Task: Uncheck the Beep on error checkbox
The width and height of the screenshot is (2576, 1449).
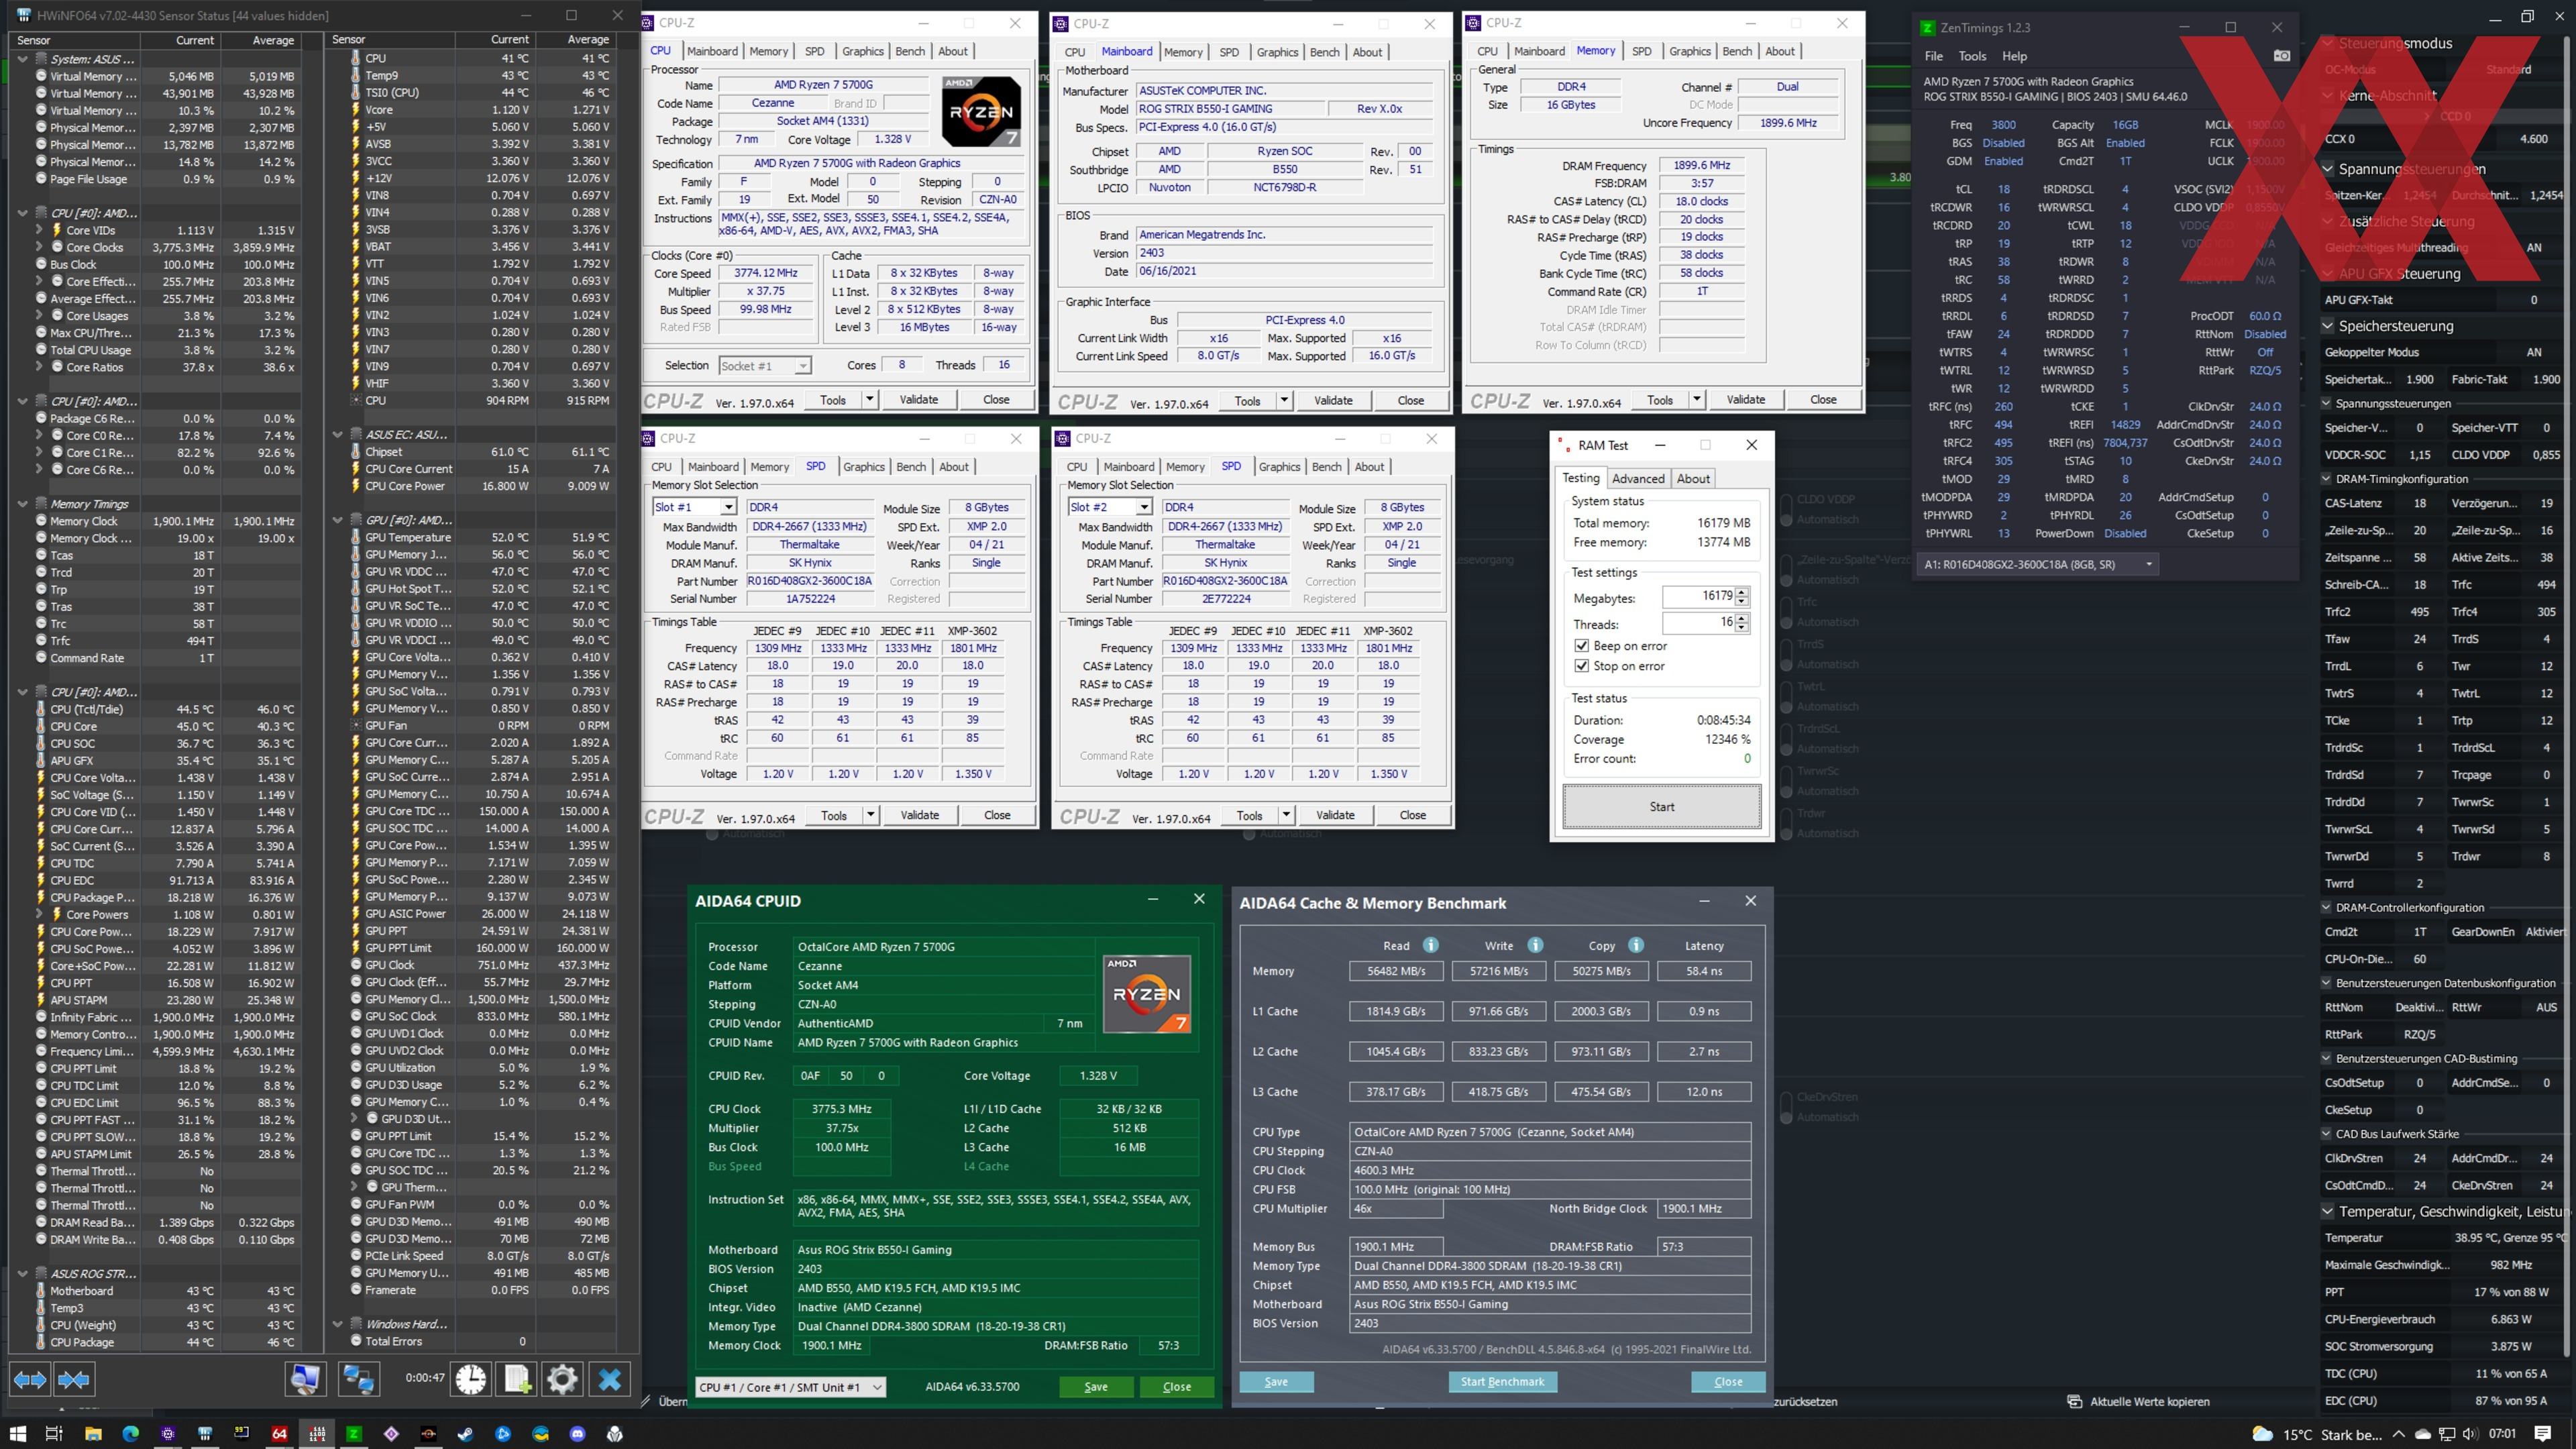Action: (x=1582, y=646)
